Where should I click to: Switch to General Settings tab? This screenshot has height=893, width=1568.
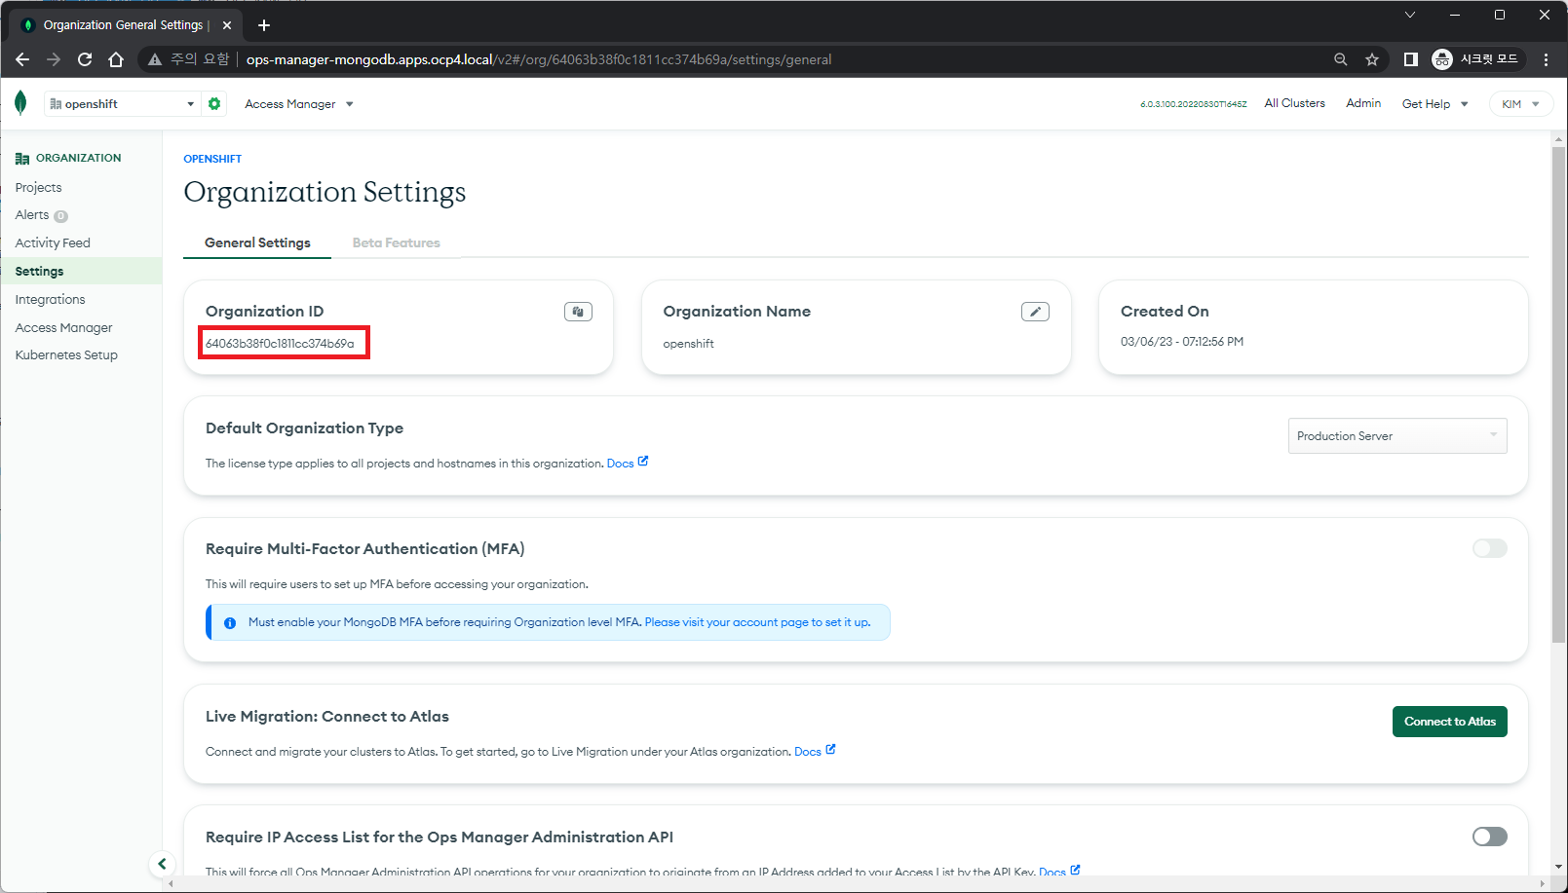257,242
